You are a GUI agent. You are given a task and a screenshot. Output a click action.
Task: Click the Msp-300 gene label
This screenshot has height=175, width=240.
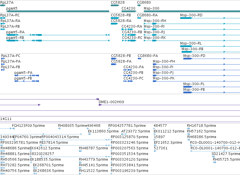coord(151,8)
